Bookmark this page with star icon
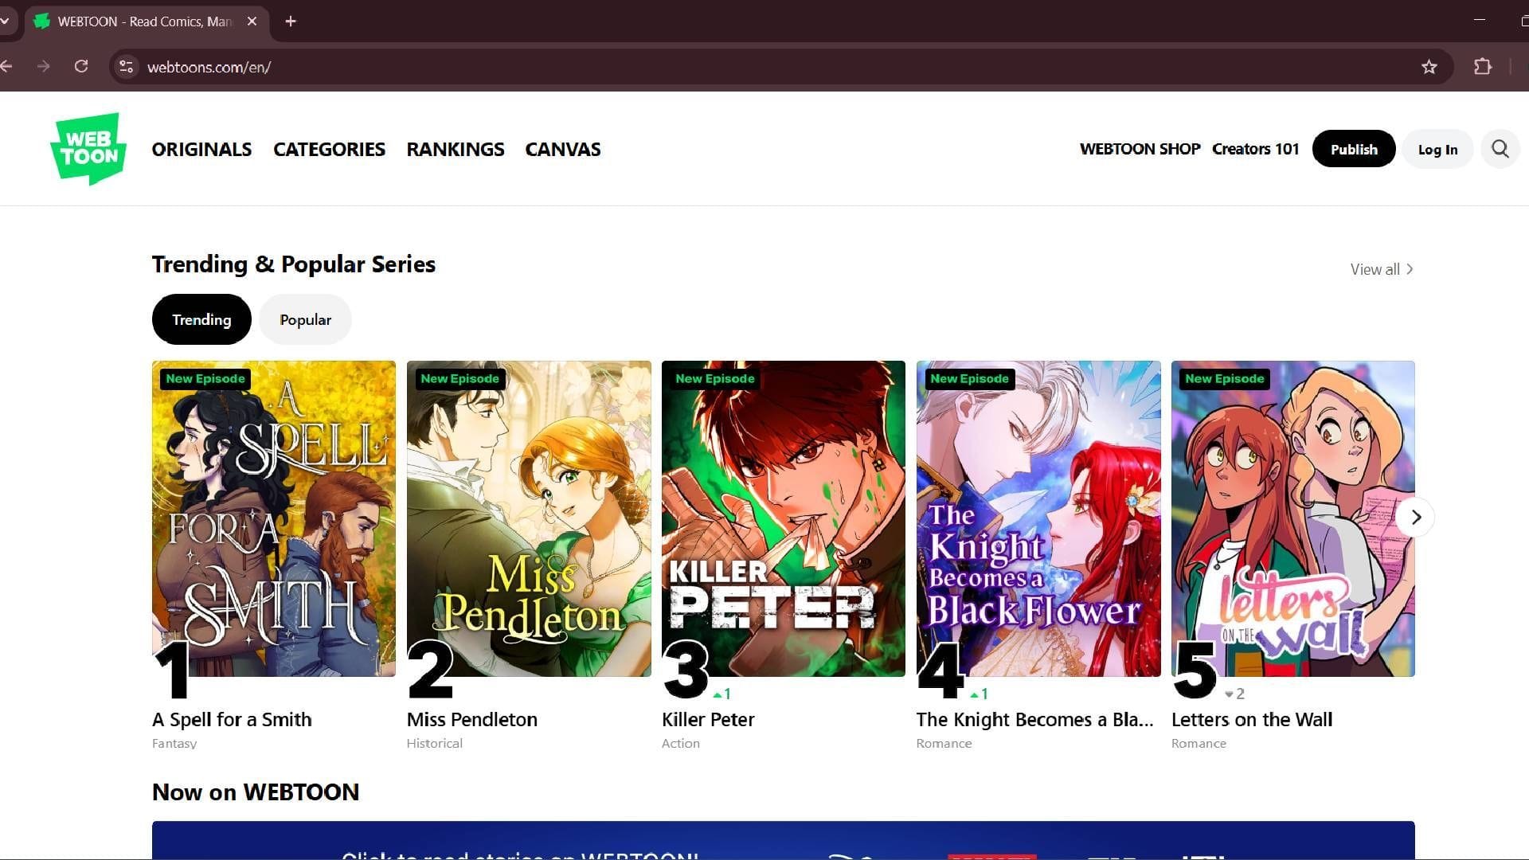The width and height of the screenshot is (1529, 860). tap(1429, 67)
